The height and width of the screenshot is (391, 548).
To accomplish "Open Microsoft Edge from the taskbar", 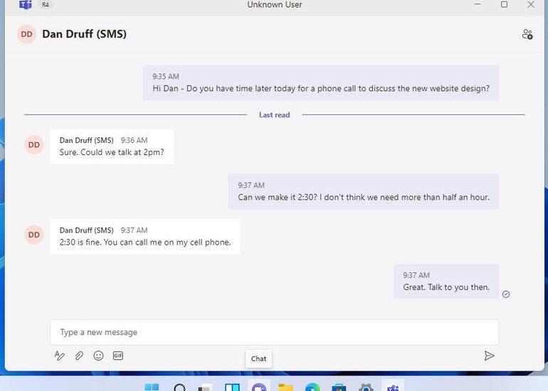I will coord(312,387).
